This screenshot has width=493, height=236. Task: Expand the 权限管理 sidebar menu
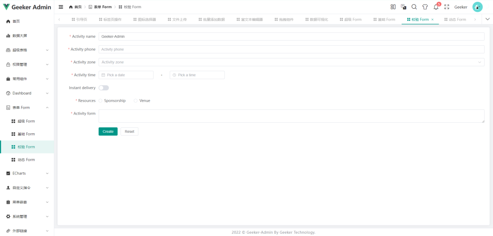(47, 65)
